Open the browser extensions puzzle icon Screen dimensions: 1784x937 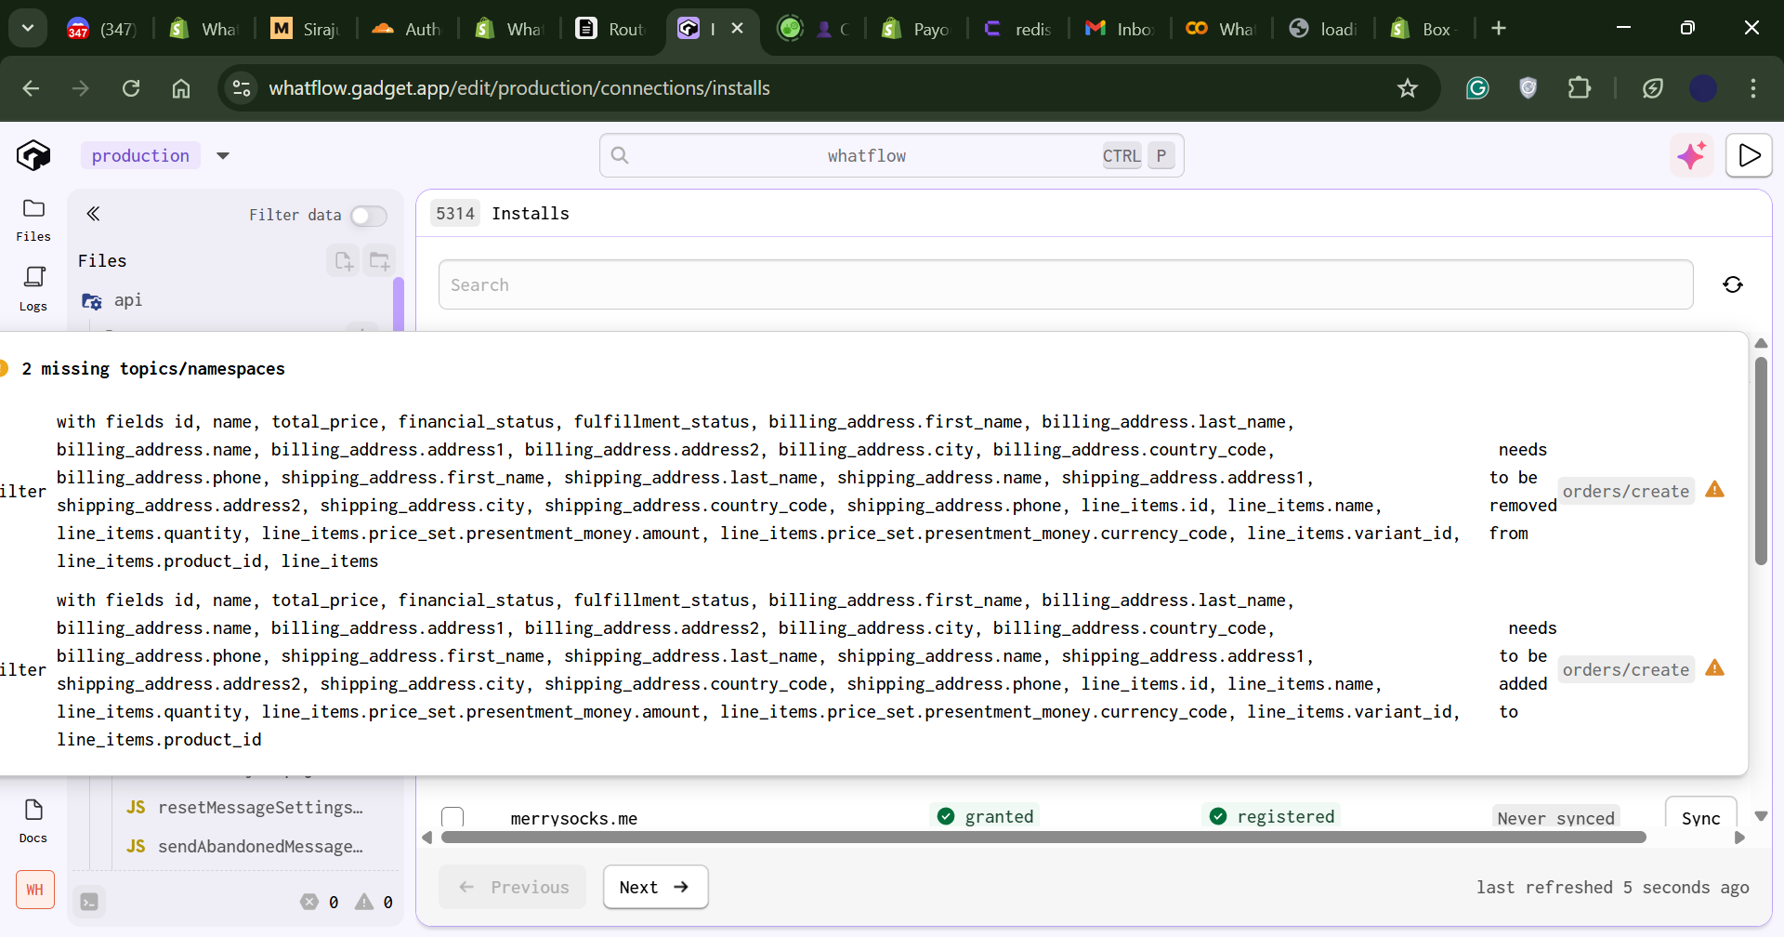pyautogui.click(x=1580, y=88)
